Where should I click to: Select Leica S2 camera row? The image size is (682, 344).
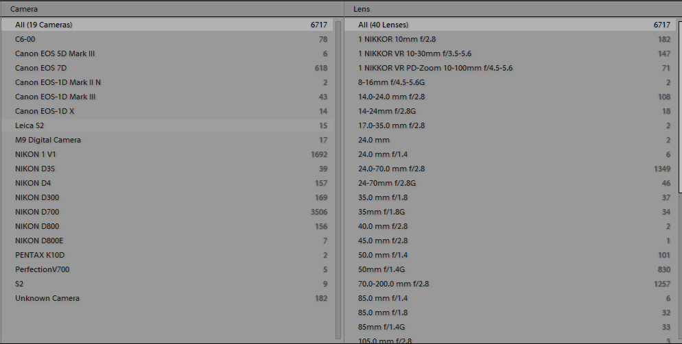(167, 125)
